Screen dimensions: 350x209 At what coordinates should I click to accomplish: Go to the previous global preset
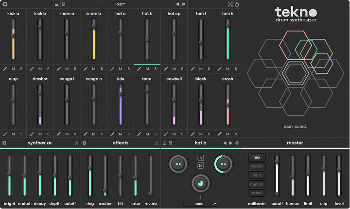(177, 4)
